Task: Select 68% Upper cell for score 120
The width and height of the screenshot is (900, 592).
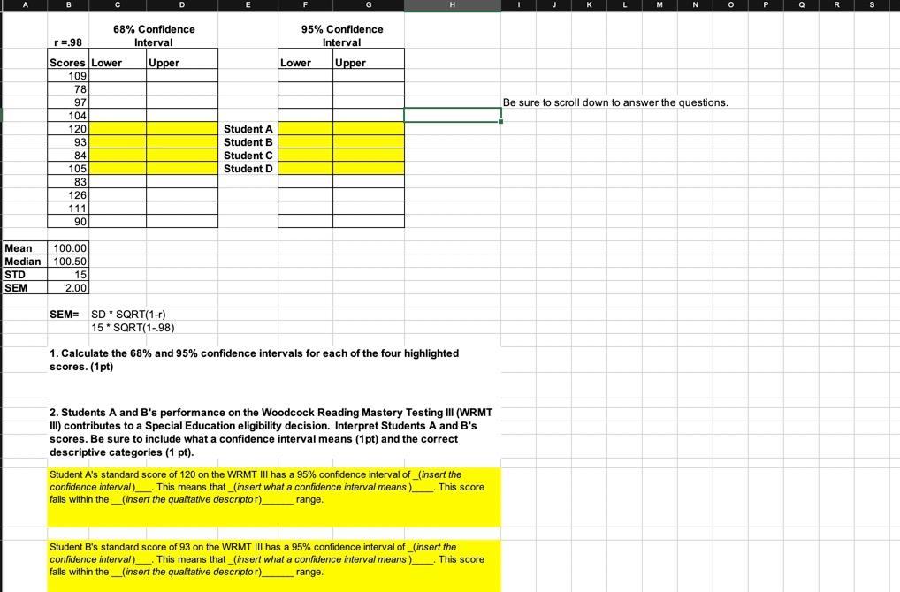Action: click(182, 128)
